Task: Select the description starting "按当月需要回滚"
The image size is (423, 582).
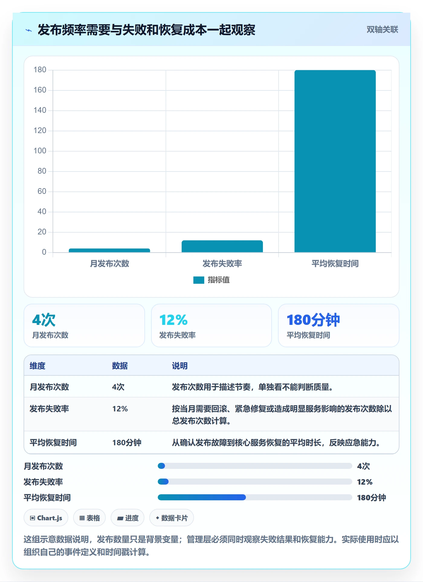Action: pyautogui.click(x=282, y=415)
